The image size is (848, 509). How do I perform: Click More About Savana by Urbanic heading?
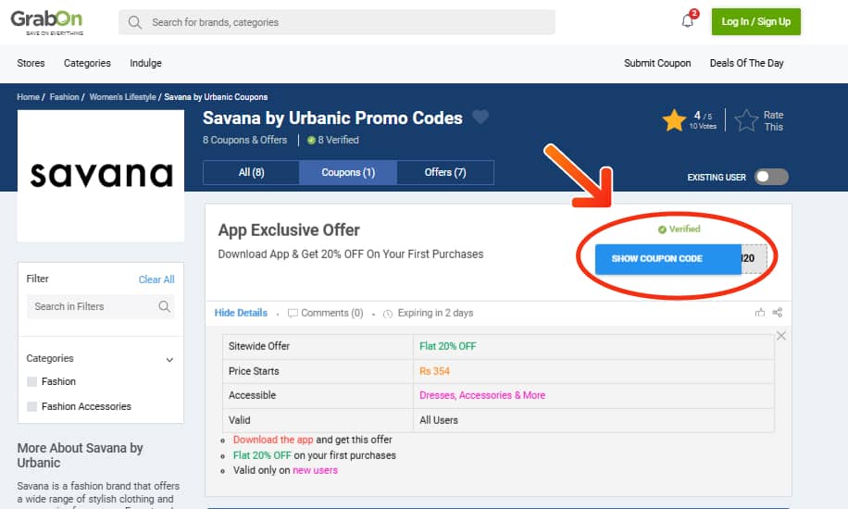point(80,455)
